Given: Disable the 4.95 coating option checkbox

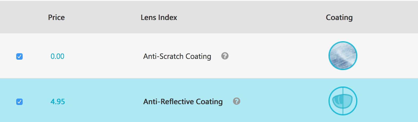Looking at the screenshot, I should (x=19, y=102).
